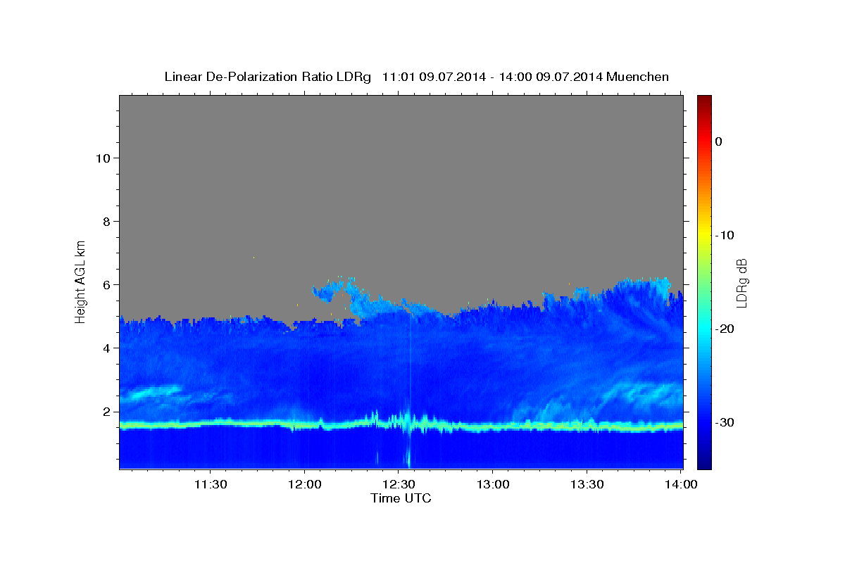Click the 'Muenchen' location text in title
845x563 pixels.
tap(639, 77)
